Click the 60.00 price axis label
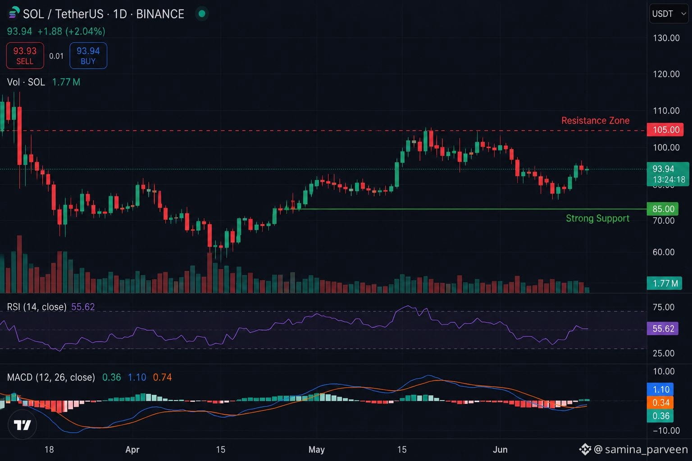 664,252
